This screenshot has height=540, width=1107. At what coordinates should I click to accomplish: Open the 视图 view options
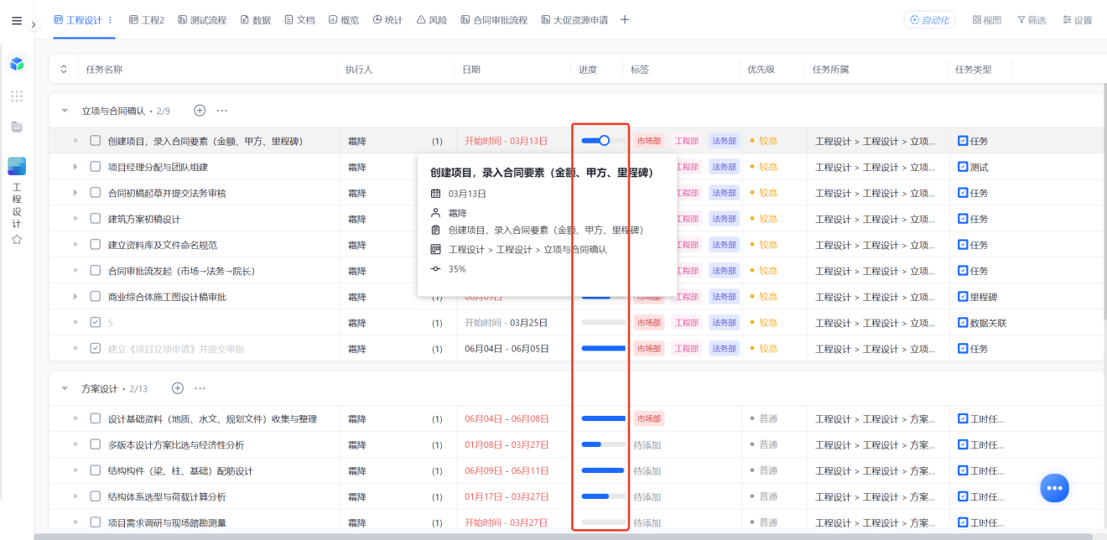(x=987, y=20)
